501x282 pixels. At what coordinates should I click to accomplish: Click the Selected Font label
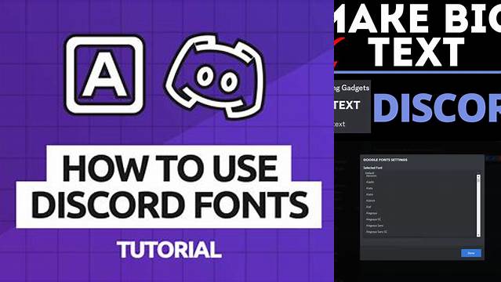(x=372, y=168)
